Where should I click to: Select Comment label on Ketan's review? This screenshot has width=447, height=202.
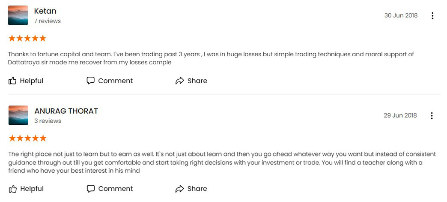point(116,81)
